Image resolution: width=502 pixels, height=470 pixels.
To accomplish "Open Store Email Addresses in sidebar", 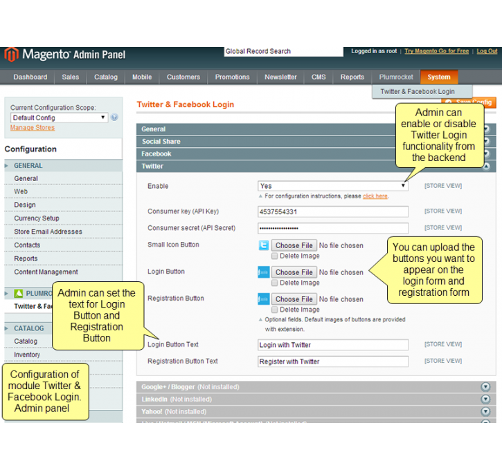I will (48, 232).
